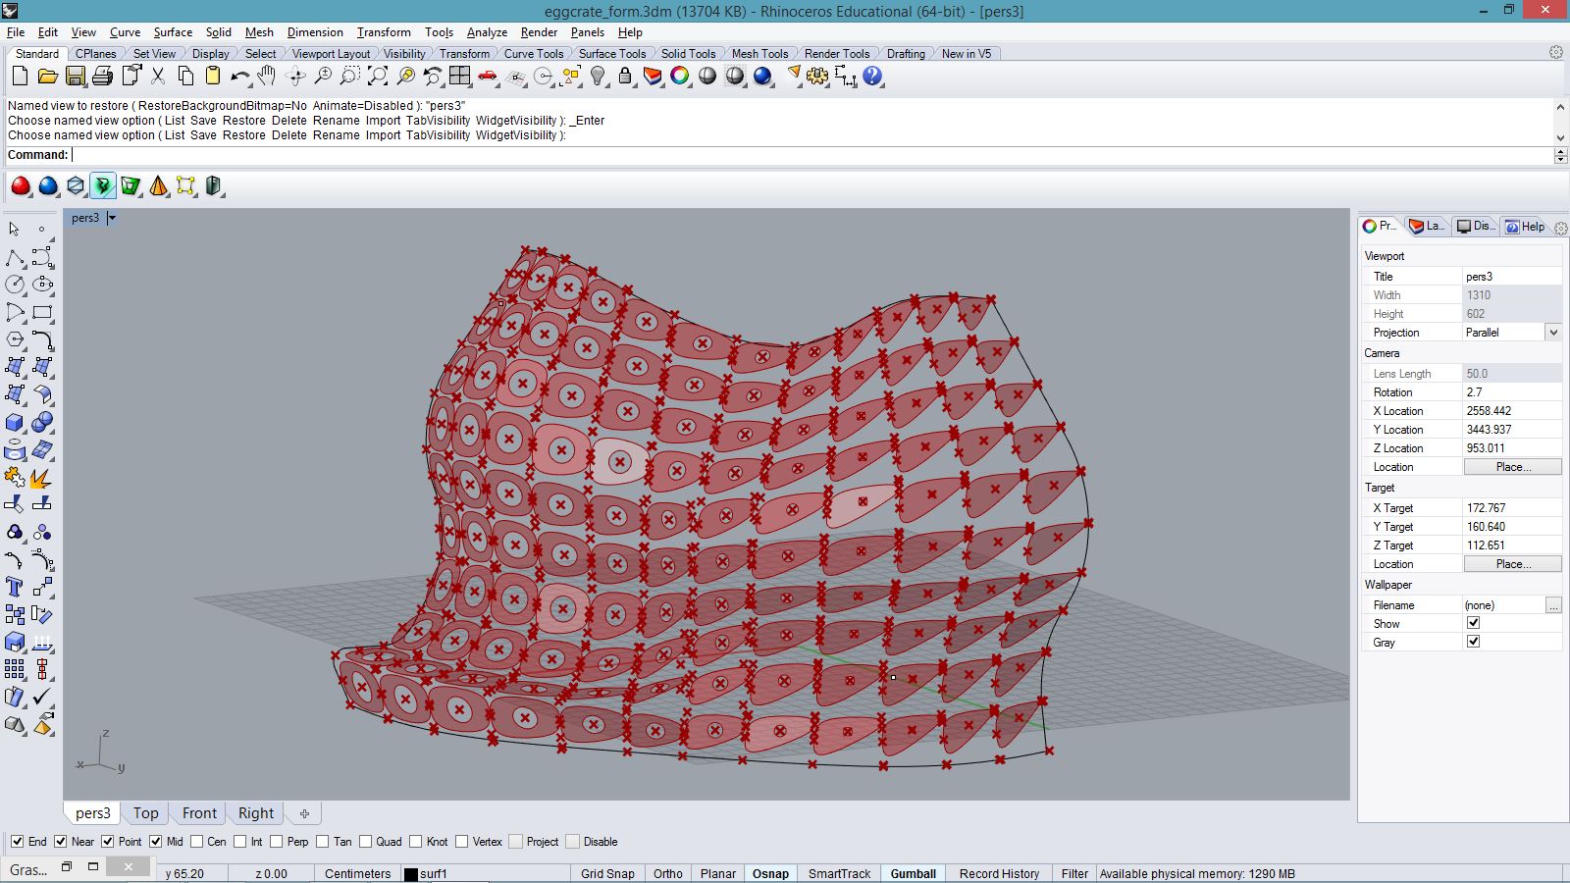Switch to the Top viewport tab
The image size is (1570, 883).
[145, 813]
